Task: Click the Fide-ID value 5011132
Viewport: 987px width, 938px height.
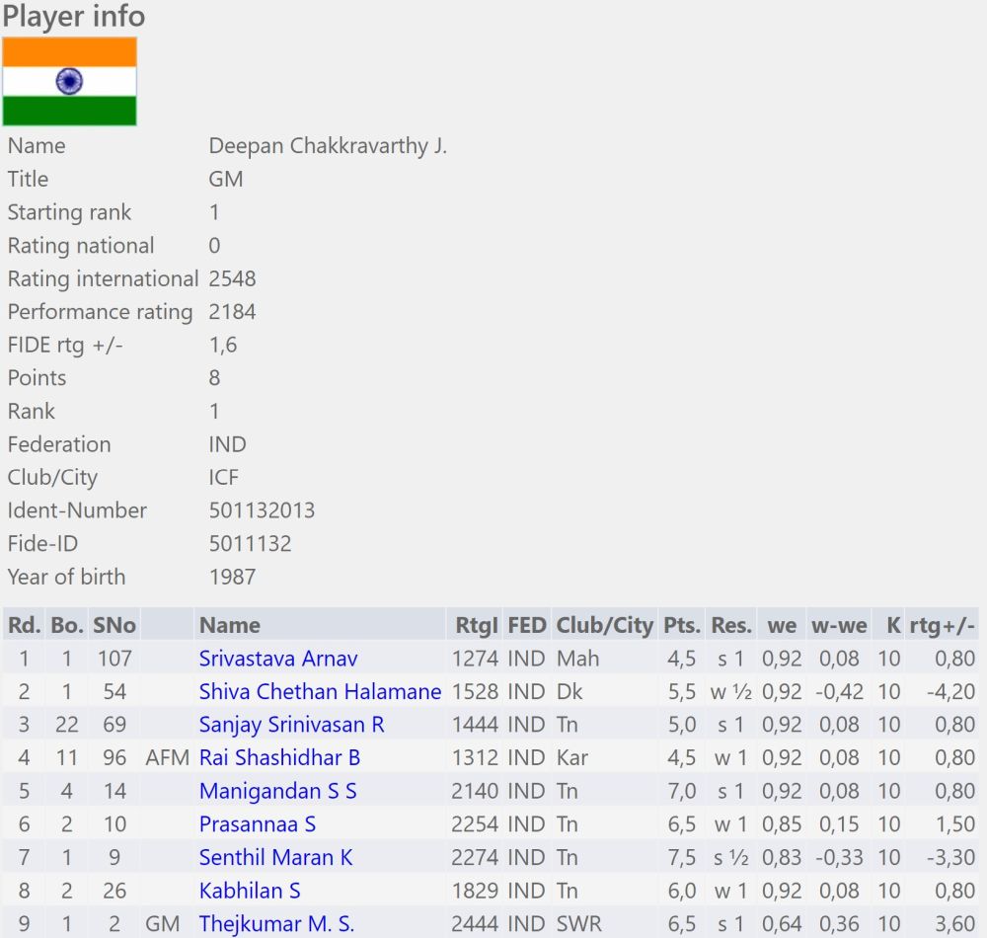Action: tap(250, 543)
